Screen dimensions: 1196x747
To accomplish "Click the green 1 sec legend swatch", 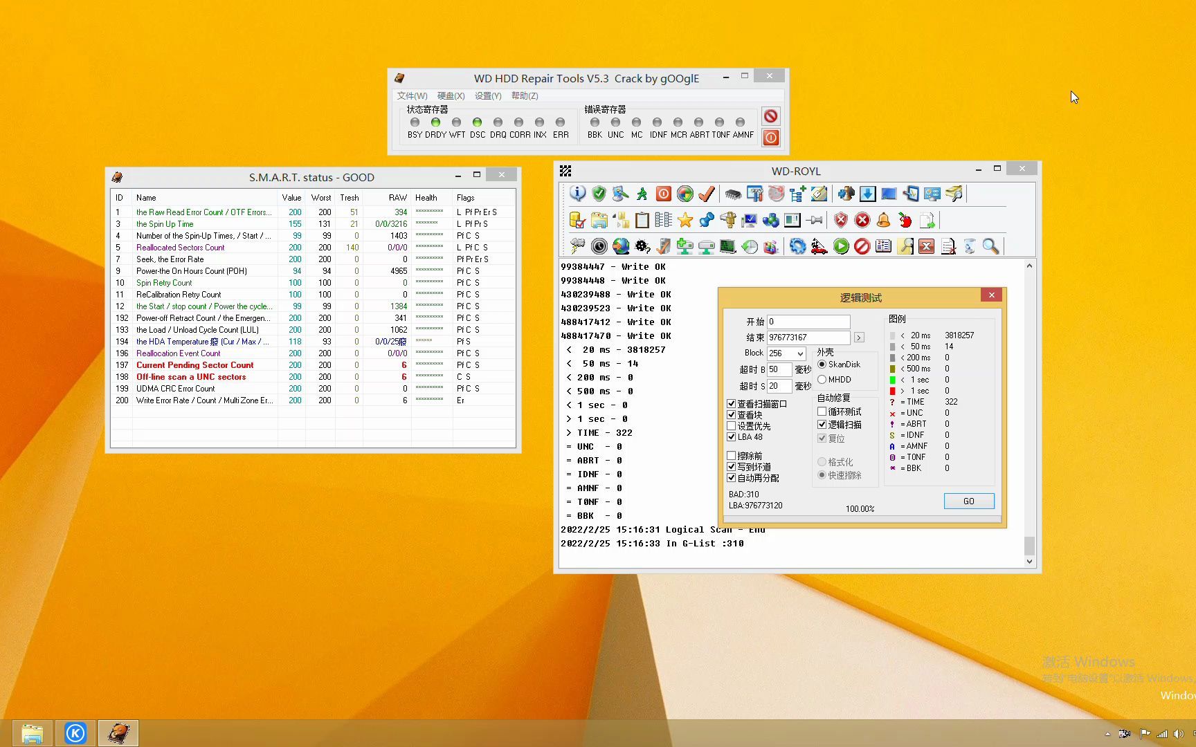I will click(x=893, y=380).
